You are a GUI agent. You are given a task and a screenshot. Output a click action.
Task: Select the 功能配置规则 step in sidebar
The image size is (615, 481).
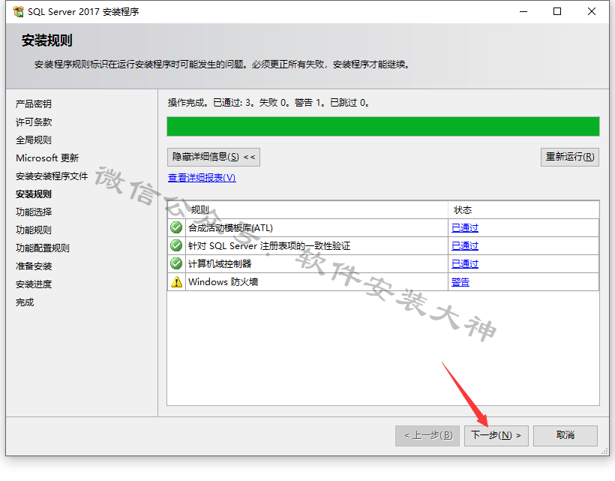point(43,248)
